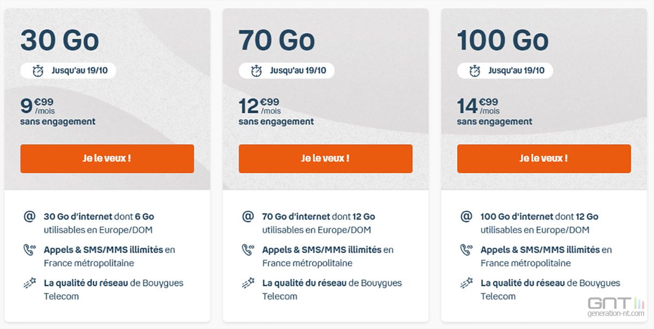Click the phone calls icon under 100 Go
This screenshot has height=329, width=654.
[x=467, y=250]
